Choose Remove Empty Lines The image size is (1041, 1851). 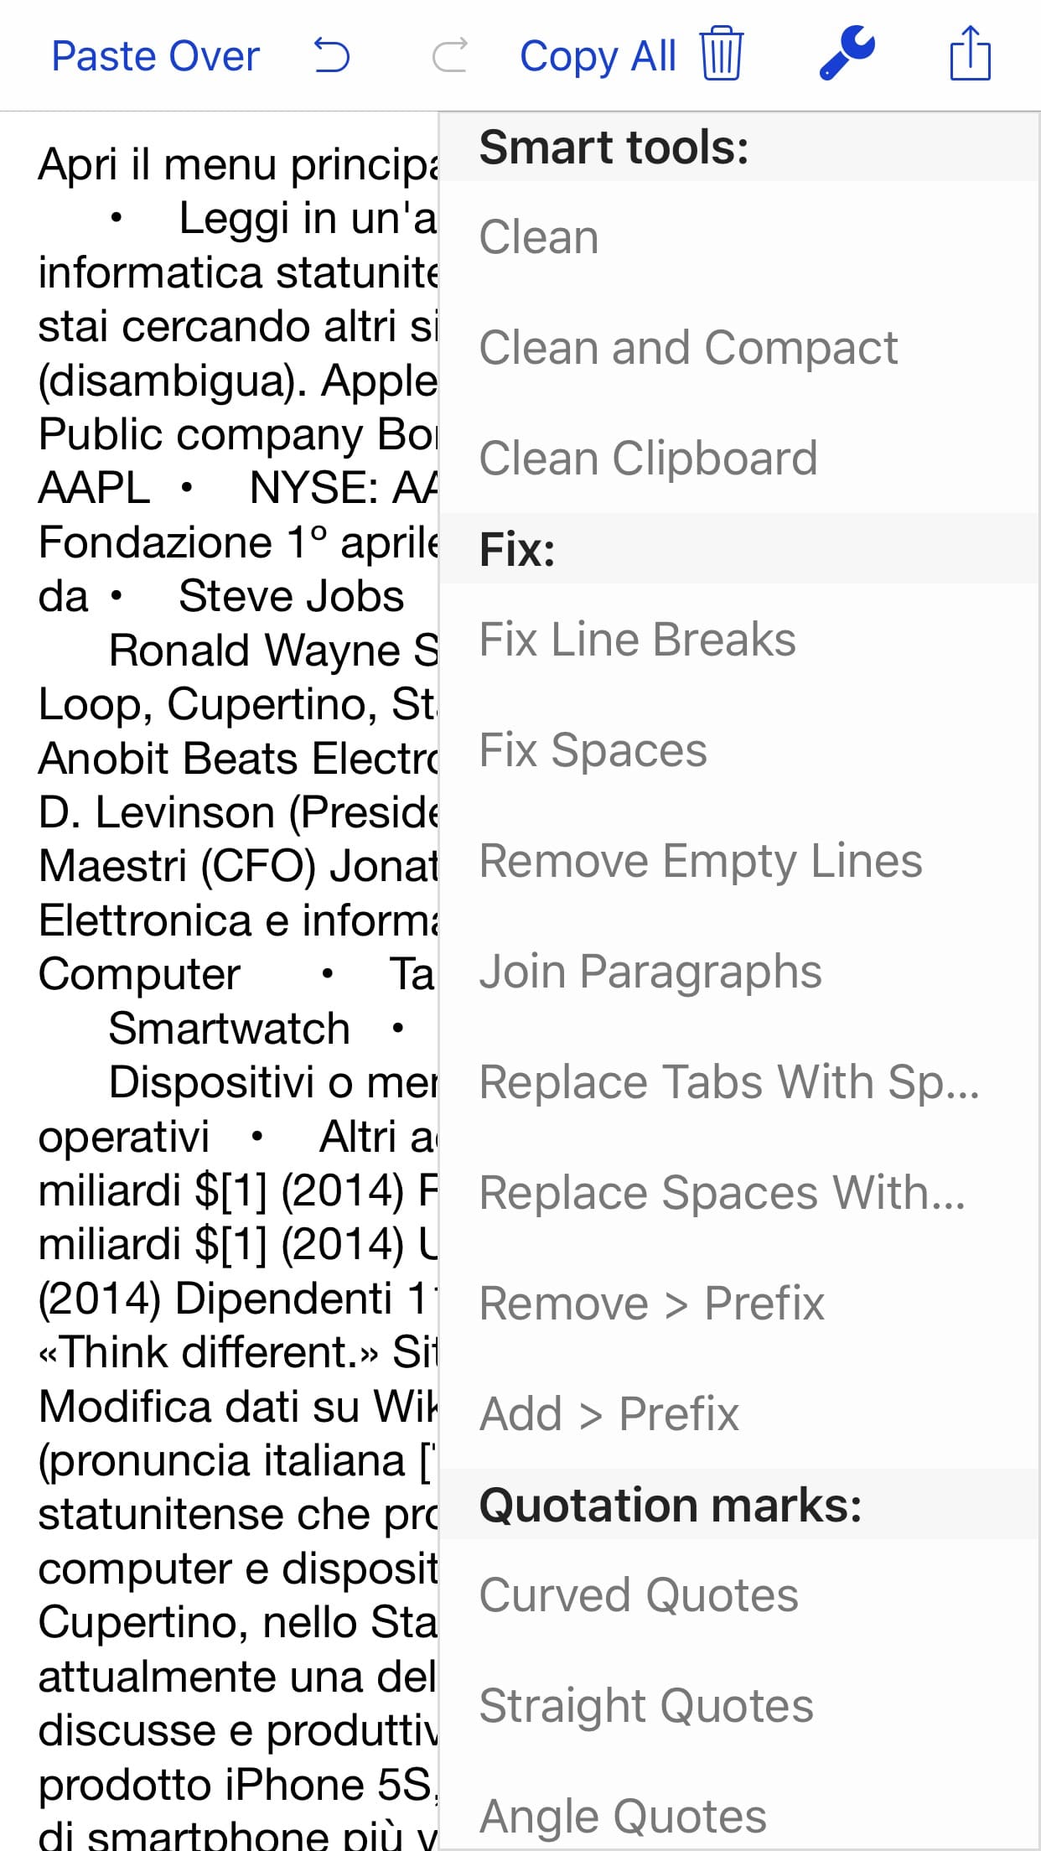pyautogui.click(x=700, y=861)
